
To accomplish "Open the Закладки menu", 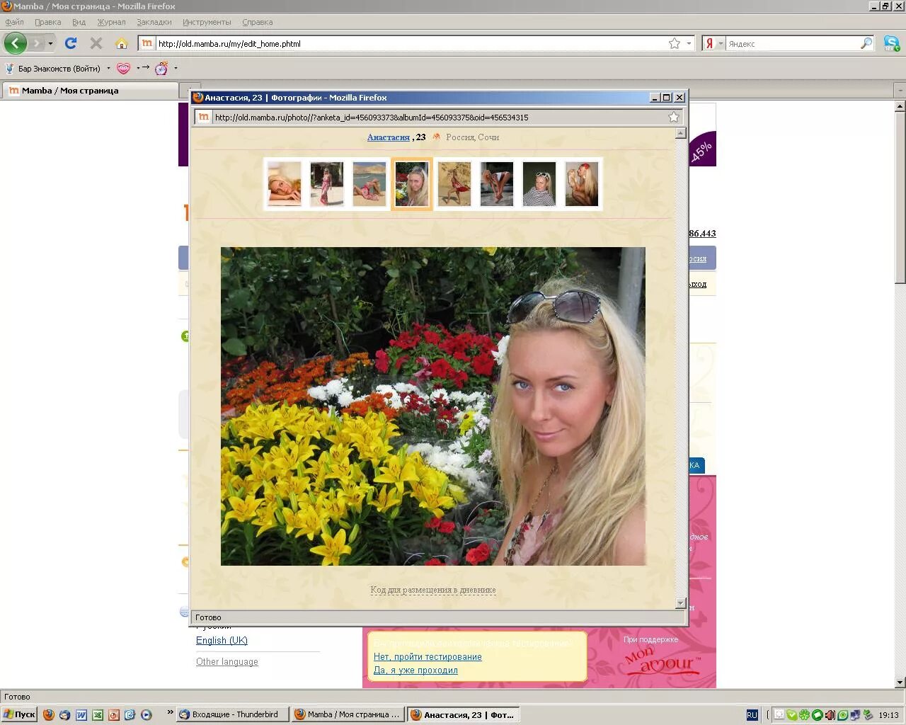I will [x=154, y=22].
